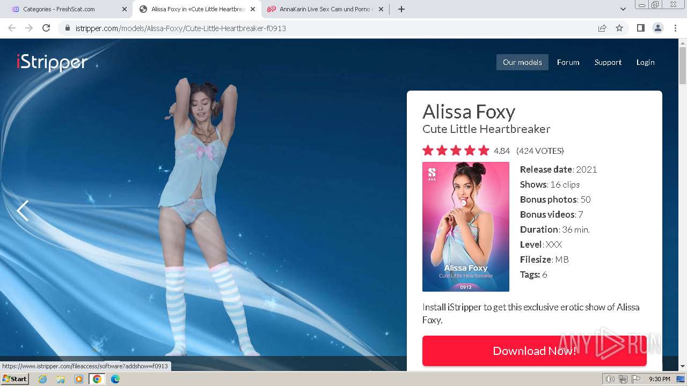The height and width of the screenshot is (386, 687).
Task: Click the Release date: 2021 text
Action: click(558, 169)
